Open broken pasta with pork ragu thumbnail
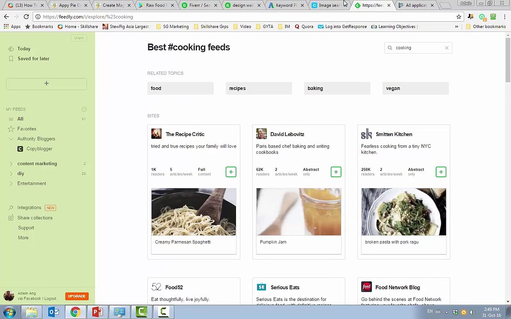Screen dimensions: 511x319 (404, 212)
